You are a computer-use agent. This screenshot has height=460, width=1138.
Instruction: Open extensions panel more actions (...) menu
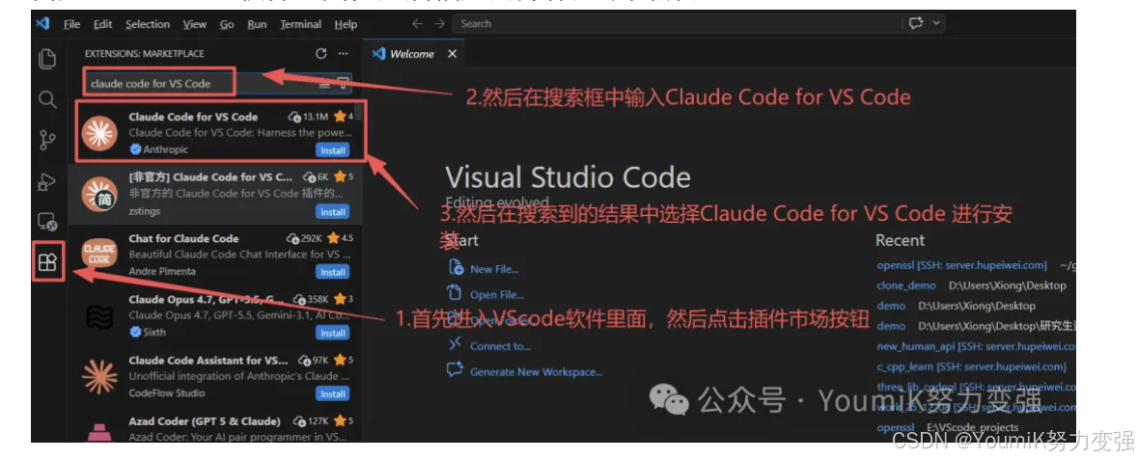tap(344, 54)
